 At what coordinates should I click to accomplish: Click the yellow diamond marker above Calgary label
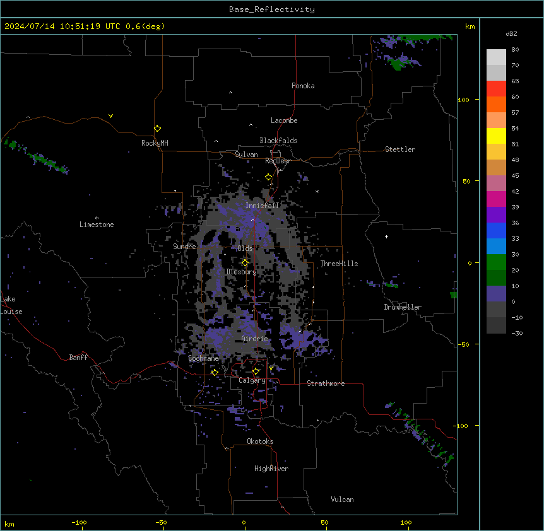(x=256, y=371)
